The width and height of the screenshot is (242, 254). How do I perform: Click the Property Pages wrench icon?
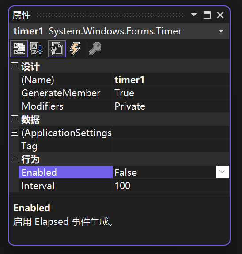(95, 49)
